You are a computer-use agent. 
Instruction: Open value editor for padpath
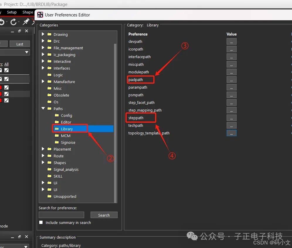click(232, 80)
